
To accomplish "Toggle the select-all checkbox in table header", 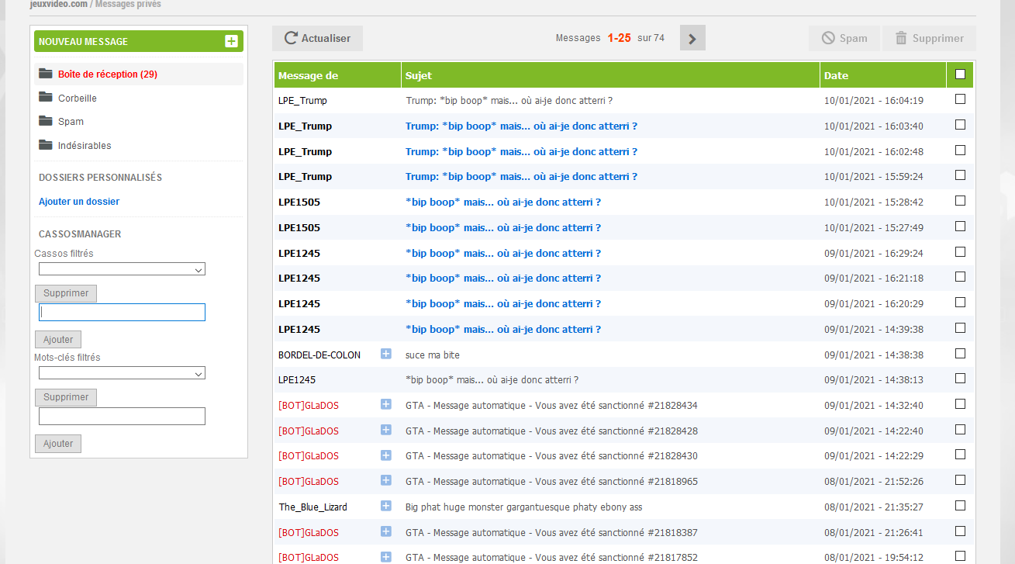I will pyautogui.click(x=960, y=74).
